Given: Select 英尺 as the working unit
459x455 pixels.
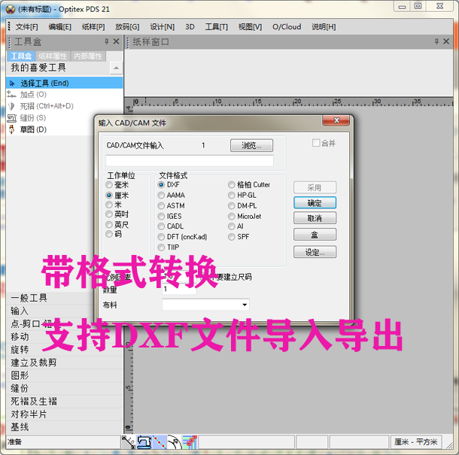Looking at the screenshot, I should [x=117, y=224].
